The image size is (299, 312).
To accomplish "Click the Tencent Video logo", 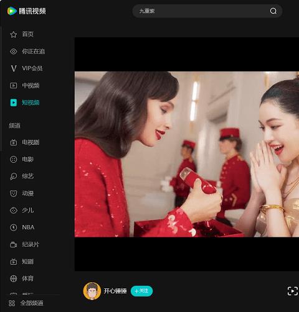I will (27, 11).
